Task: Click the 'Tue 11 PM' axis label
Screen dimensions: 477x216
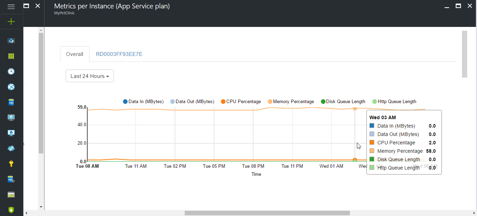Action: (292, 166)
